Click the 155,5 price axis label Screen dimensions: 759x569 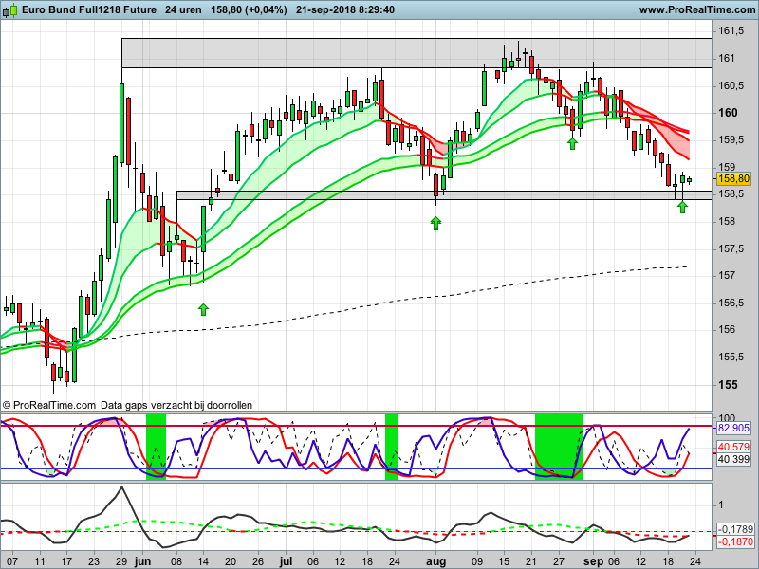pyautogui.click(x=731, y=358)
